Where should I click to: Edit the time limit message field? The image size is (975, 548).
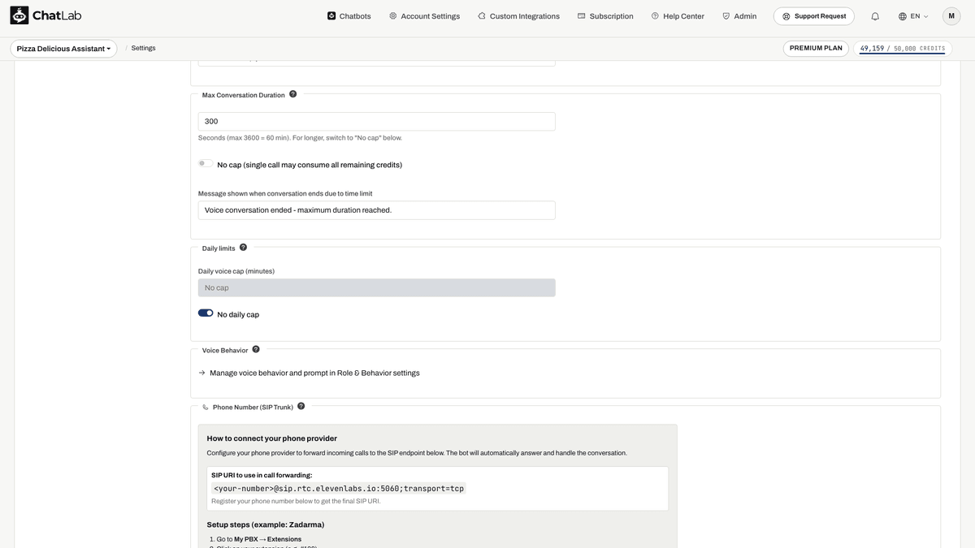pos(377,210)
